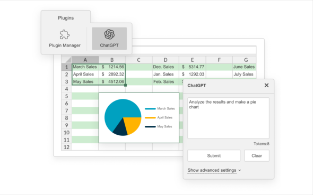
Task: Click the formula bar field
Action: 194,50
